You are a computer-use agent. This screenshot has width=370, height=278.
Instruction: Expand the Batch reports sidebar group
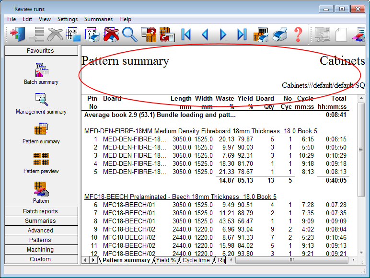click(41, 211)
